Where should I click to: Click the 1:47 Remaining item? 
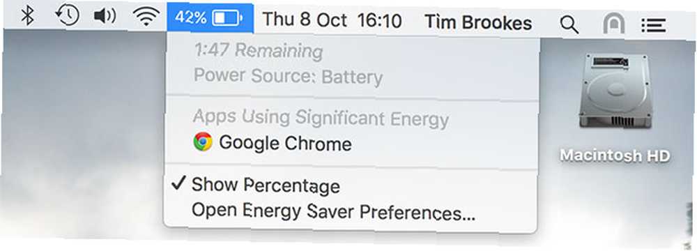click(259, 51)
